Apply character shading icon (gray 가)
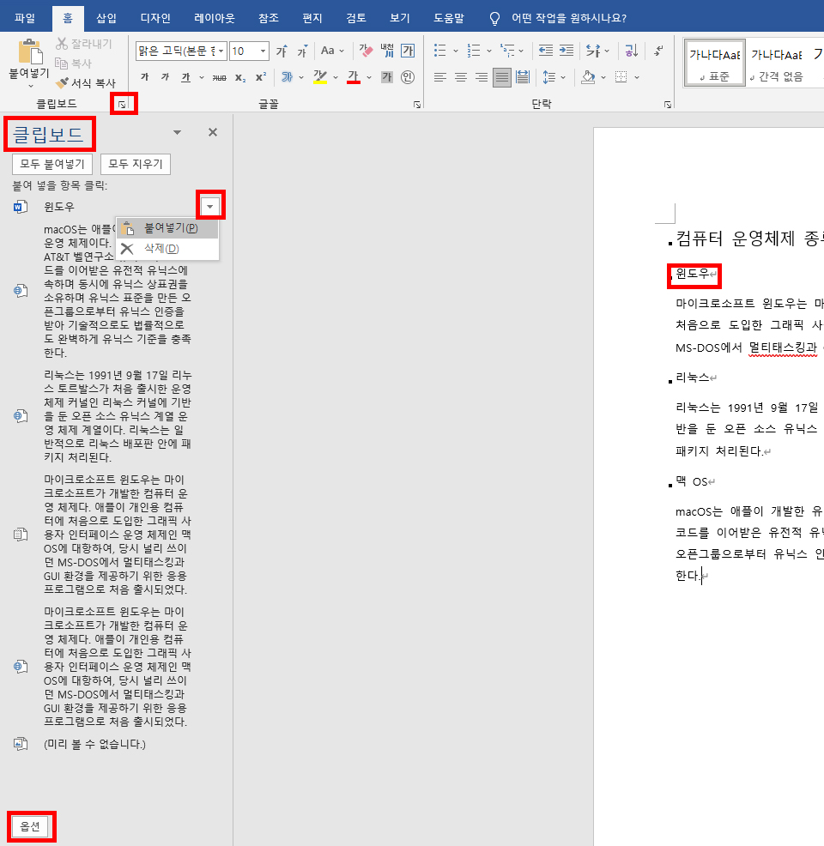The width and height of the screenshot is (824, 846). pos(387,77)
